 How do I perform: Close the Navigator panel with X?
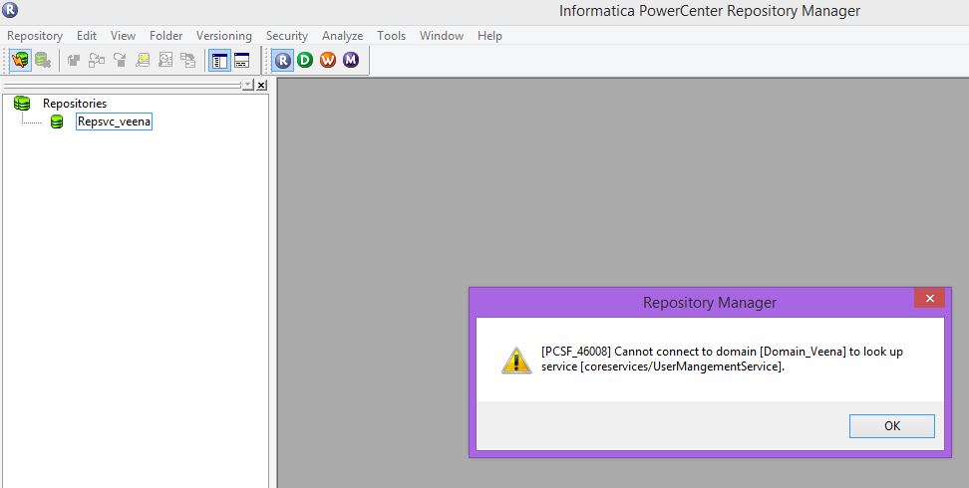pyautogui.click(x=261, y=86)
